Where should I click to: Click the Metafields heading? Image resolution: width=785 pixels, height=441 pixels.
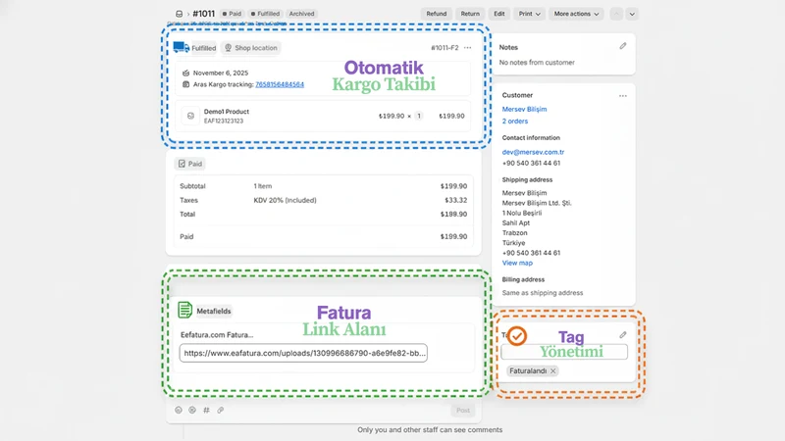tap(214, 311)
